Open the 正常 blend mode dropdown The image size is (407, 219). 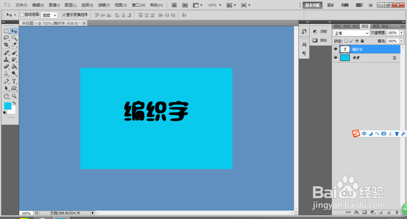click(351, 33)
